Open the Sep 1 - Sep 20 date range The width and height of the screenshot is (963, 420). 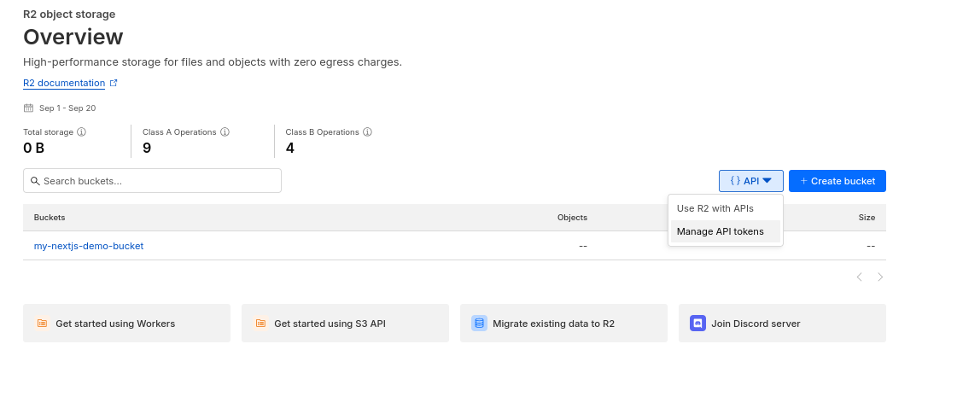(67, 108)
